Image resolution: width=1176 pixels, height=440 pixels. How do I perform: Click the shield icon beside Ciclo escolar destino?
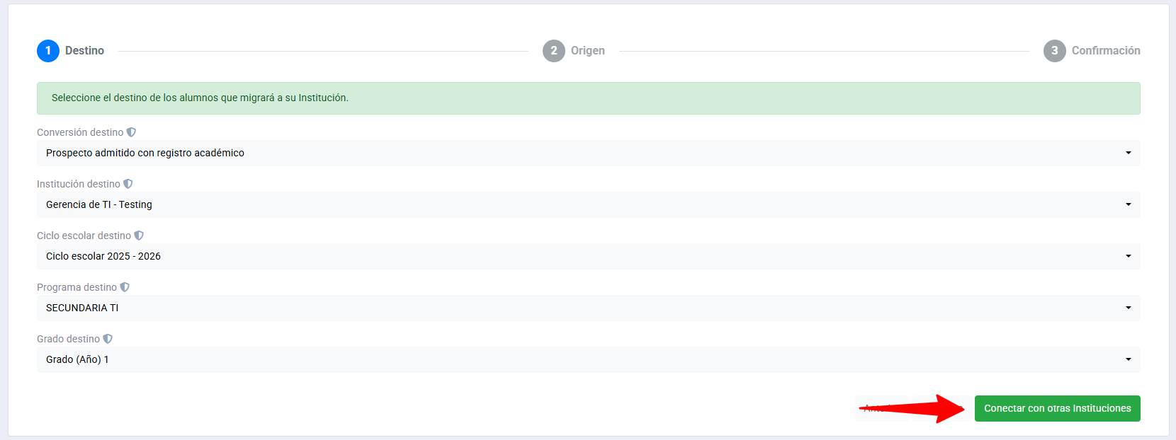(139, 236)
